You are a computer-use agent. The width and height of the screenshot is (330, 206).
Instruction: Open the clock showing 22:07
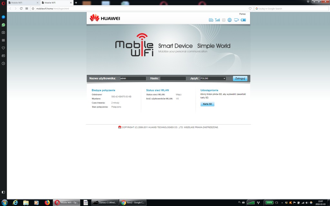[x=320, y=203]
